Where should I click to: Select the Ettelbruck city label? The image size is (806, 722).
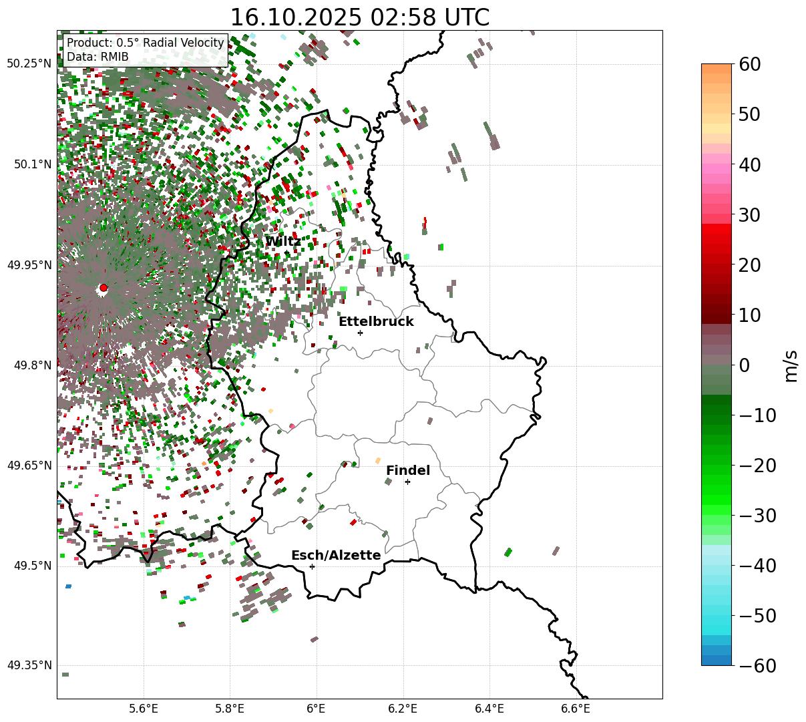coord(376,322)
